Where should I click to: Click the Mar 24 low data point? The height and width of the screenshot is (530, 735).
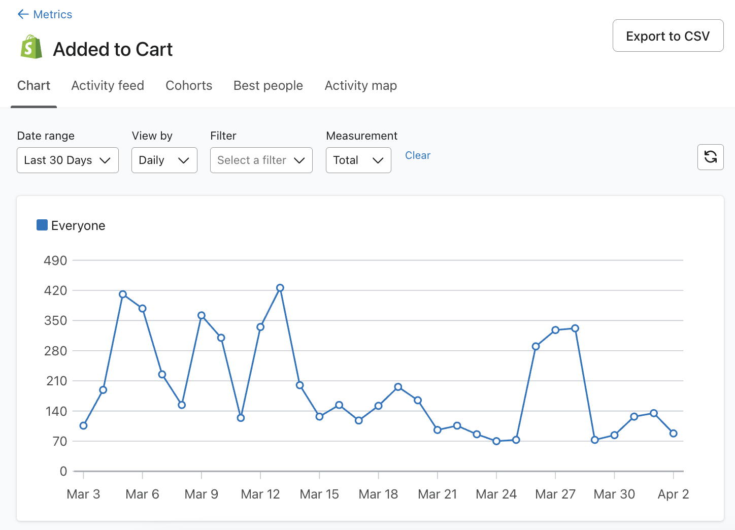(496, 441)
